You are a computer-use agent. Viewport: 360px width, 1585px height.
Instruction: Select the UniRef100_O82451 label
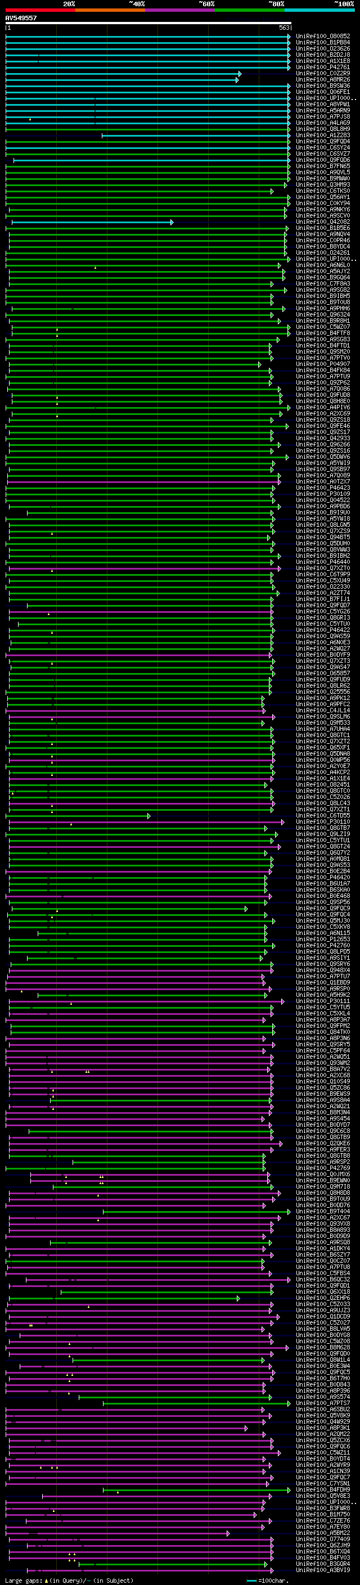(x=323, y=784)
